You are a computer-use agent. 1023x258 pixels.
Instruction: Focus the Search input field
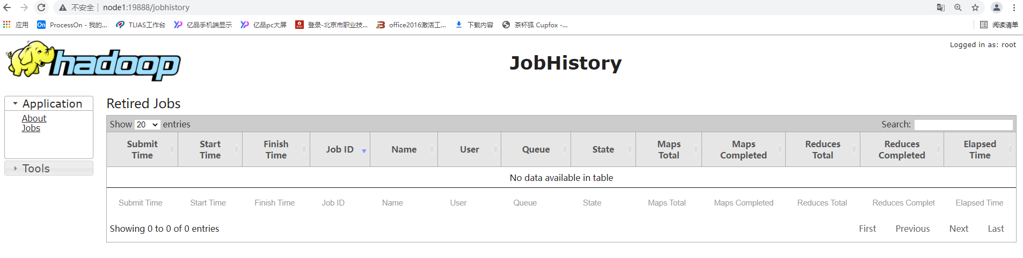pyautogui.click(x=963, y=125)
